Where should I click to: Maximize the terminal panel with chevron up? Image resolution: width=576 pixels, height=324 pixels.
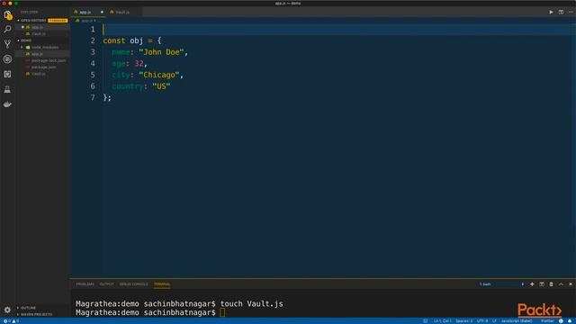tap(561, 284)
